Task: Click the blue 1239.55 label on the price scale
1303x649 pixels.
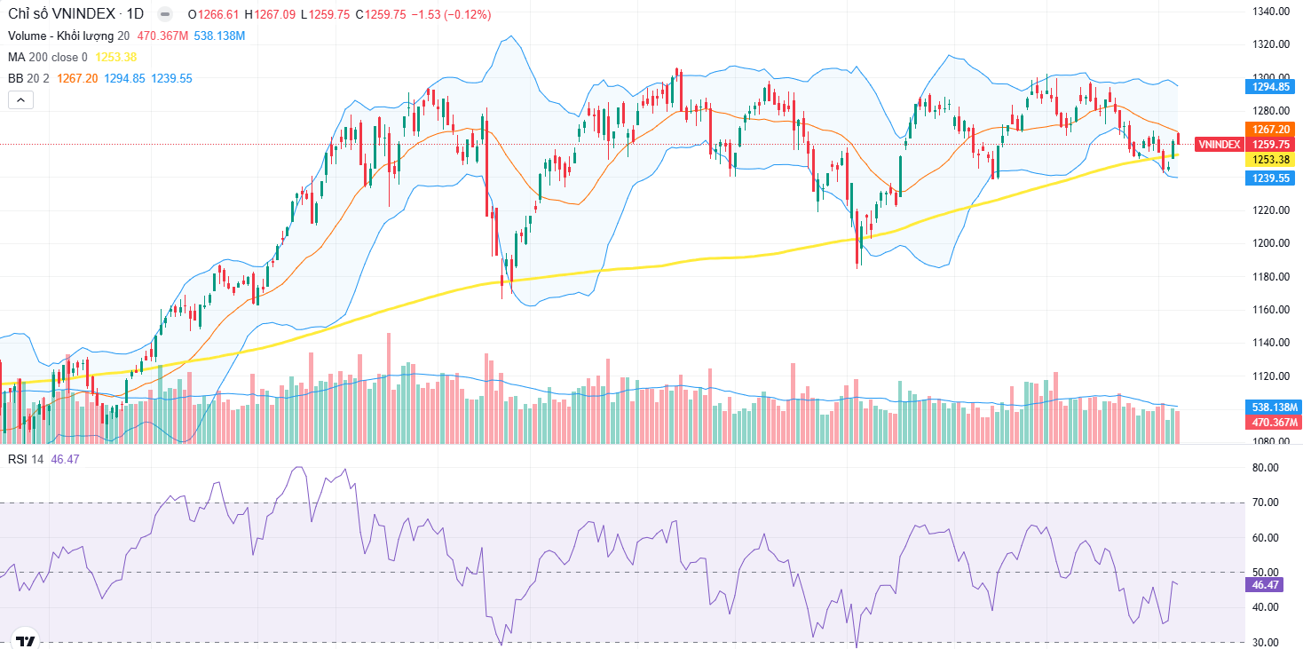Action: [x=1271, y=178]
